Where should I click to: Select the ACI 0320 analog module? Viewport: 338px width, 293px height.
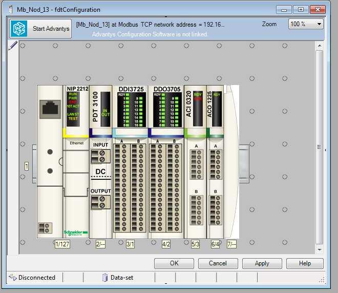[x=195, y=162]
